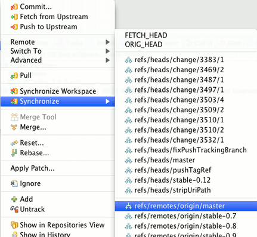This screenshot has height=237, width=257.
Task: Select Synchronize Workspace
Action: (58, 91)
